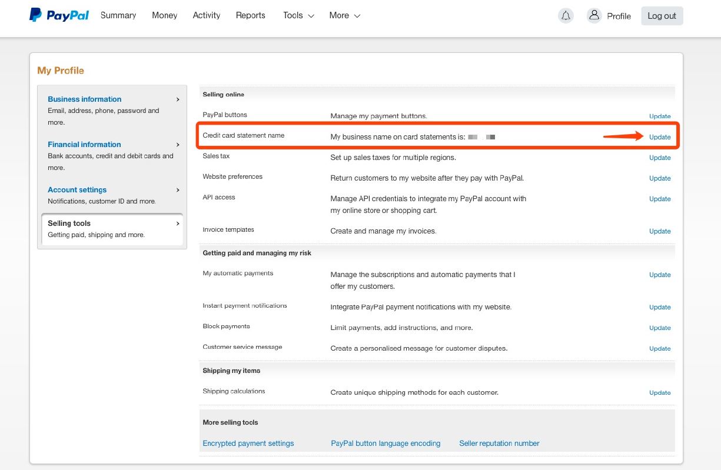Go to the Money page
The height and width of the screenshot is (470, 721).
164,15
